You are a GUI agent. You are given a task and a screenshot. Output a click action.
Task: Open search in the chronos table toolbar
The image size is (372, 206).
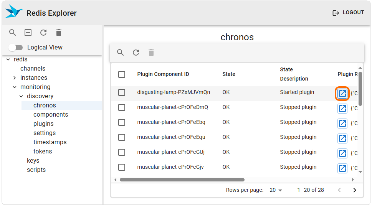pyautogui.click(x=121, y=53)
